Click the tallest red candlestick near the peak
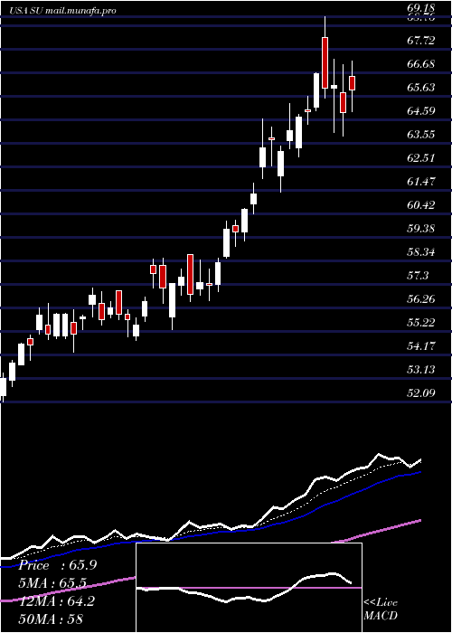 point(325,62)
